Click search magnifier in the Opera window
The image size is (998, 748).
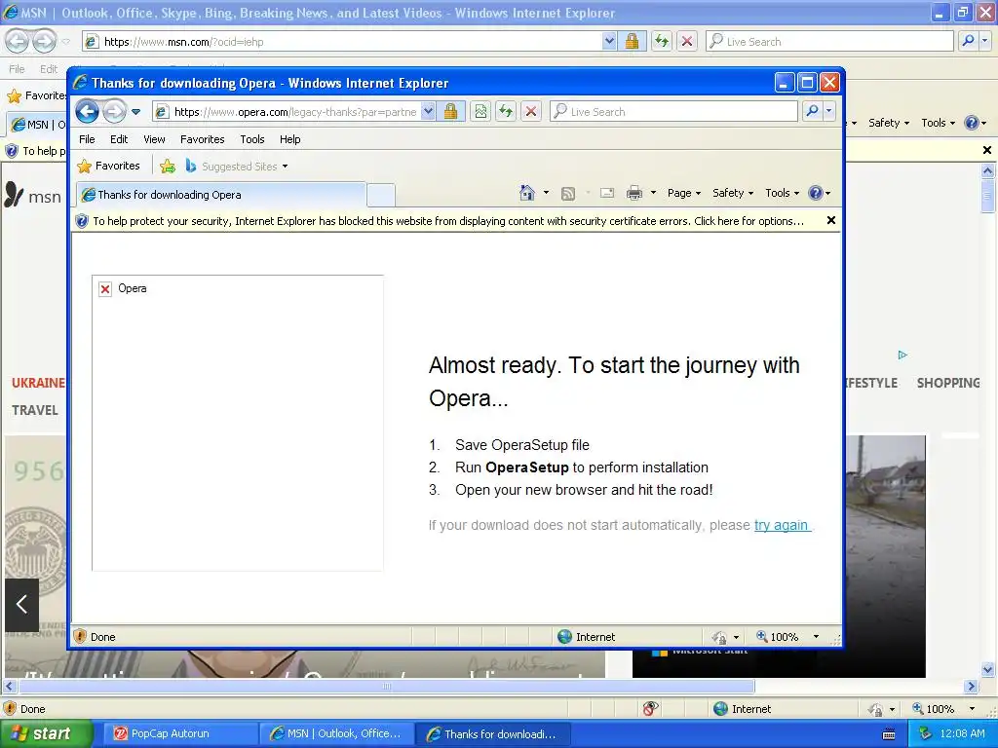point(812,111)
